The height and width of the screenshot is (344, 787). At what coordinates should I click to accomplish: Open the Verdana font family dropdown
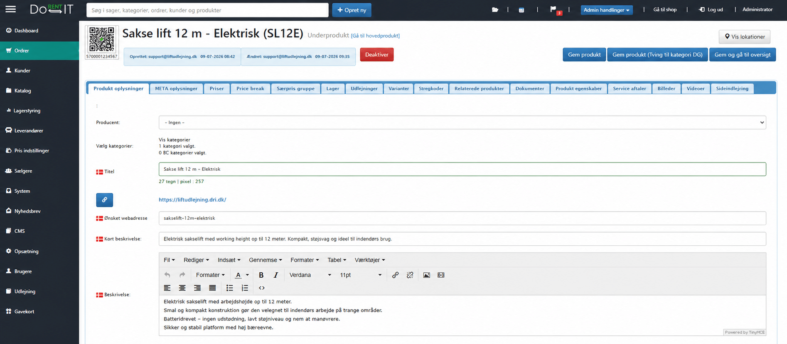tap(310, 275)
